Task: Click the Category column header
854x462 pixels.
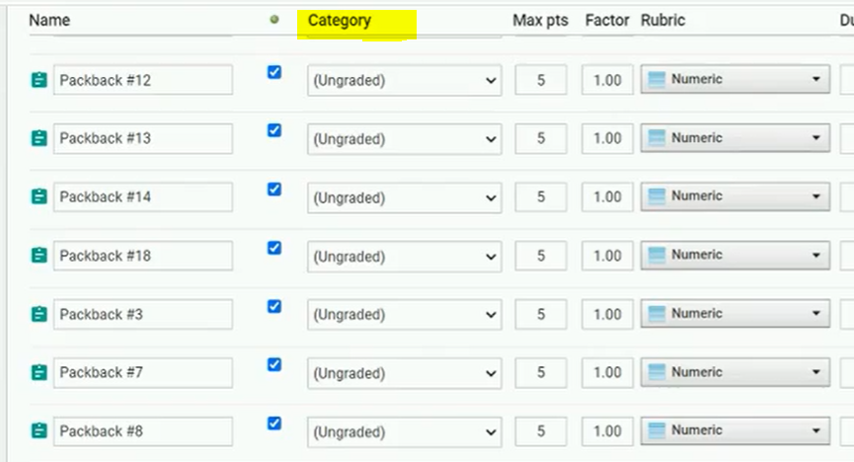Action: pos(340,20)
